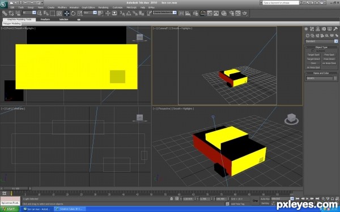Toggle Window/Crossing selection mode
This screenshot has width=340, height=212.
pyautogui.click(x=59, y=14)
